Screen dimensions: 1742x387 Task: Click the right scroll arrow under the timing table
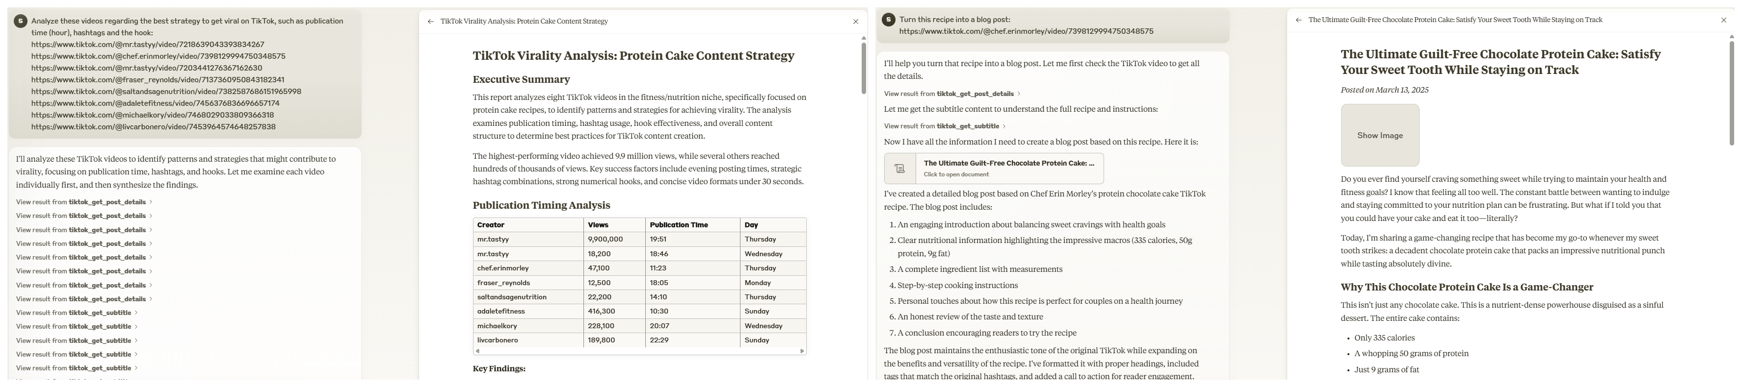[802, 351]
